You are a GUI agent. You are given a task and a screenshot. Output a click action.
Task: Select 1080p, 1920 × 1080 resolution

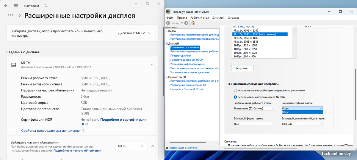[x=245, y=46]
